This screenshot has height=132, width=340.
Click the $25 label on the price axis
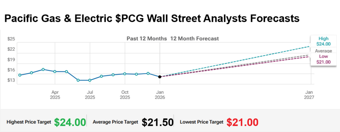tap(11, 39)
